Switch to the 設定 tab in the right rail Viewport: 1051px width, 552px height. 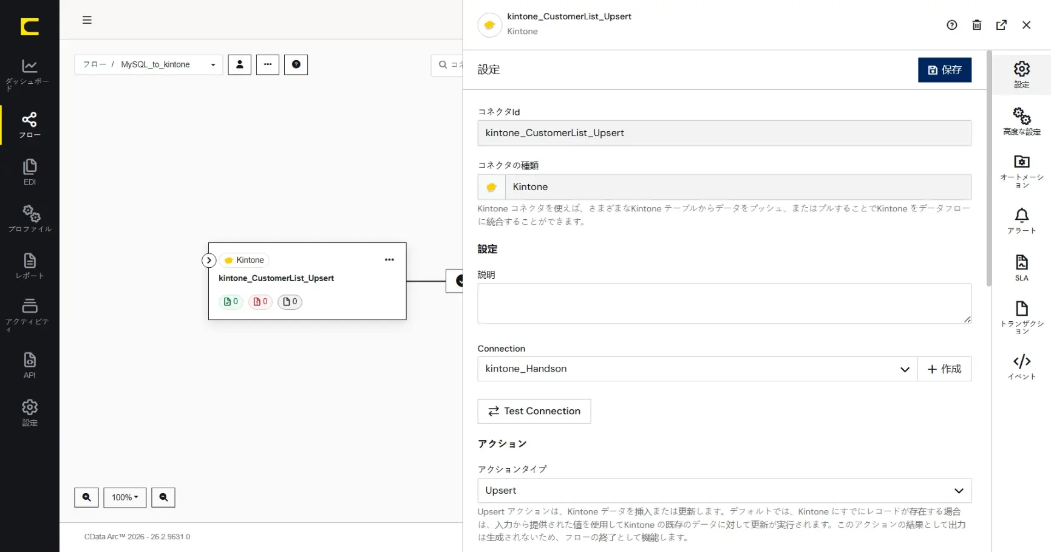1022,75
